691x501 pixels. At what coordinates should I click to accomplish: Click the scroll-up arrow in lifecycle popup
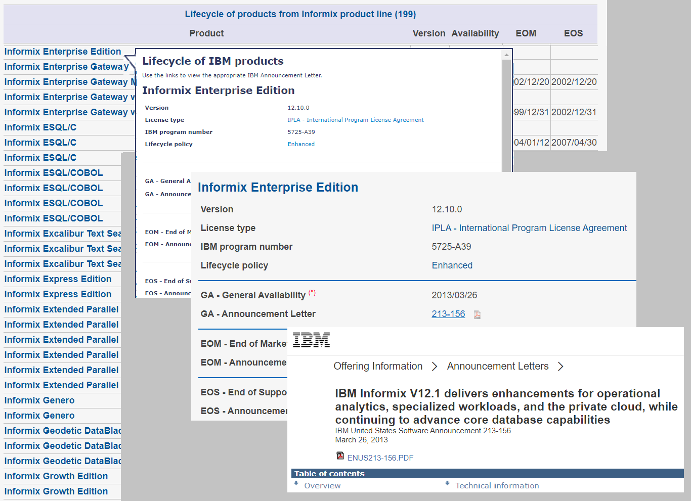pyautogui.click(x=506, y=55)
